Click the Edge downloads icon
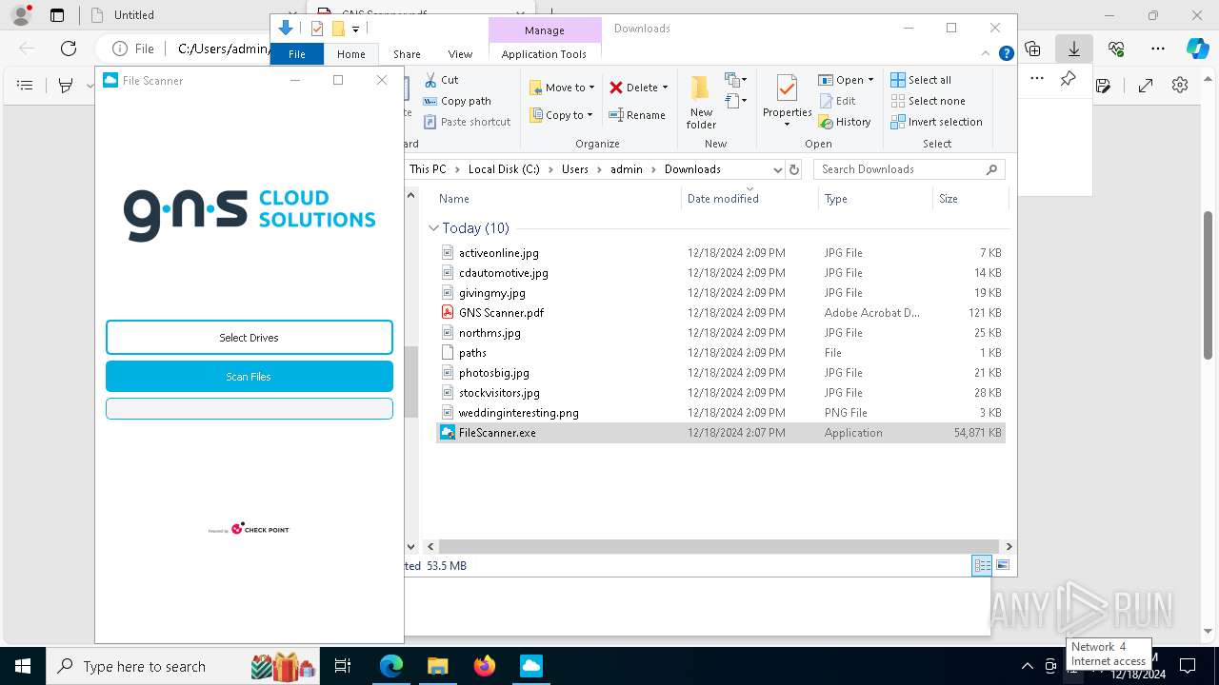1219x685 pixels. 1074,49
